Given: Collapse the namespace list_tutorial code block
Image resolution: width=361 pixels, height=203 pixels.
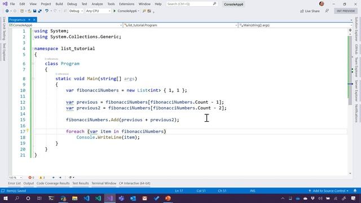Looking at the screenshot, I should [x=33, y=48].
